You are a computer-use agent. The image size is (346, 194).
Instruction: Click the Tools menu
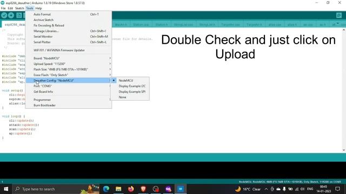tap(30, 9)
